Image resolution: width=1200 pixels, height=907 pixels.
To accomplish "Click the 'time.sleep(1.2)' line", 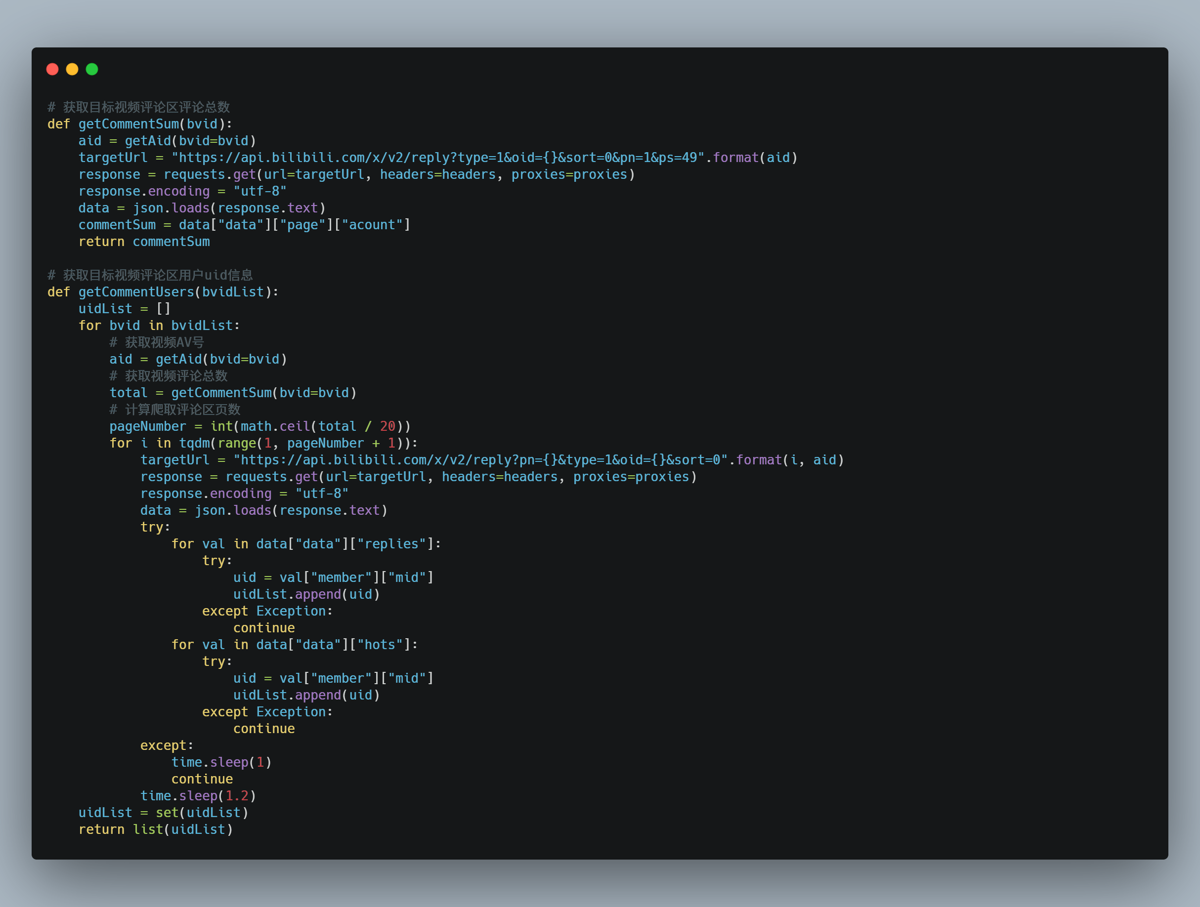I will [198, 796].
